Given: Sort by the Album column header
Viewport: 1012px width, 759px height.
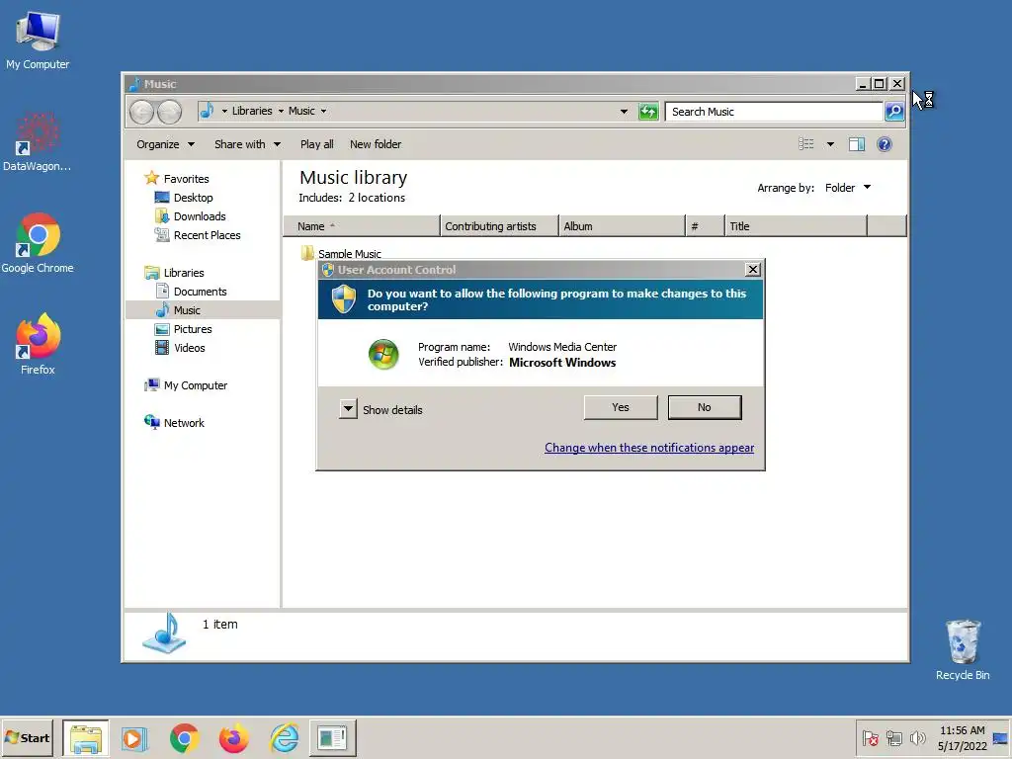Looking at the screenshot, I should 622,226.
